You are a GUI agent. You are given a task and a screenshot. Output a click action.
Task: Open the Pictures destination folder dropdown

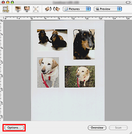[77, 9]
